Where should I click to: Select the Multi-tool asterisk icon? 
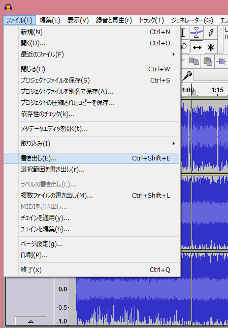pos(211,47)
